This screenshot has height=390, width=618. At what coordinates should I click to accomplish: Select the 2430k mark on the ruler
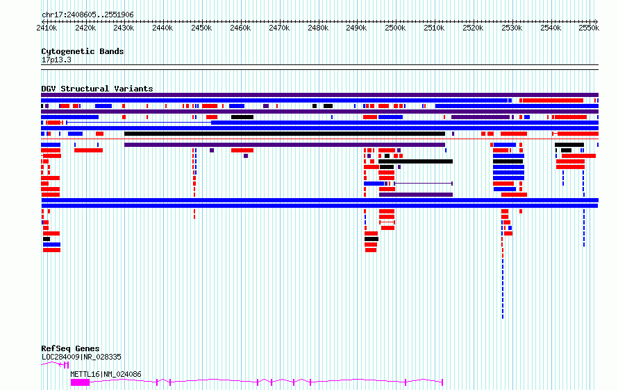pos(124,28)
